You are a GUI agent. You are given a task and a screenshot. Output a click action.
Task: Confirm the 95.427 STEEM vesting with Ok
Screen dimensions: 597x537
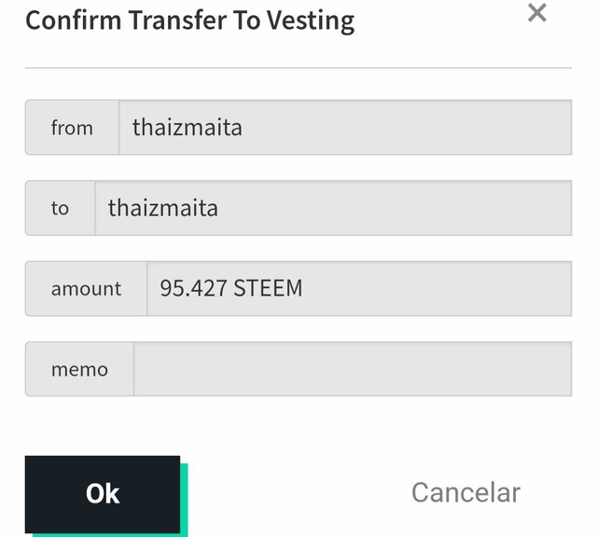coord(103,493)
